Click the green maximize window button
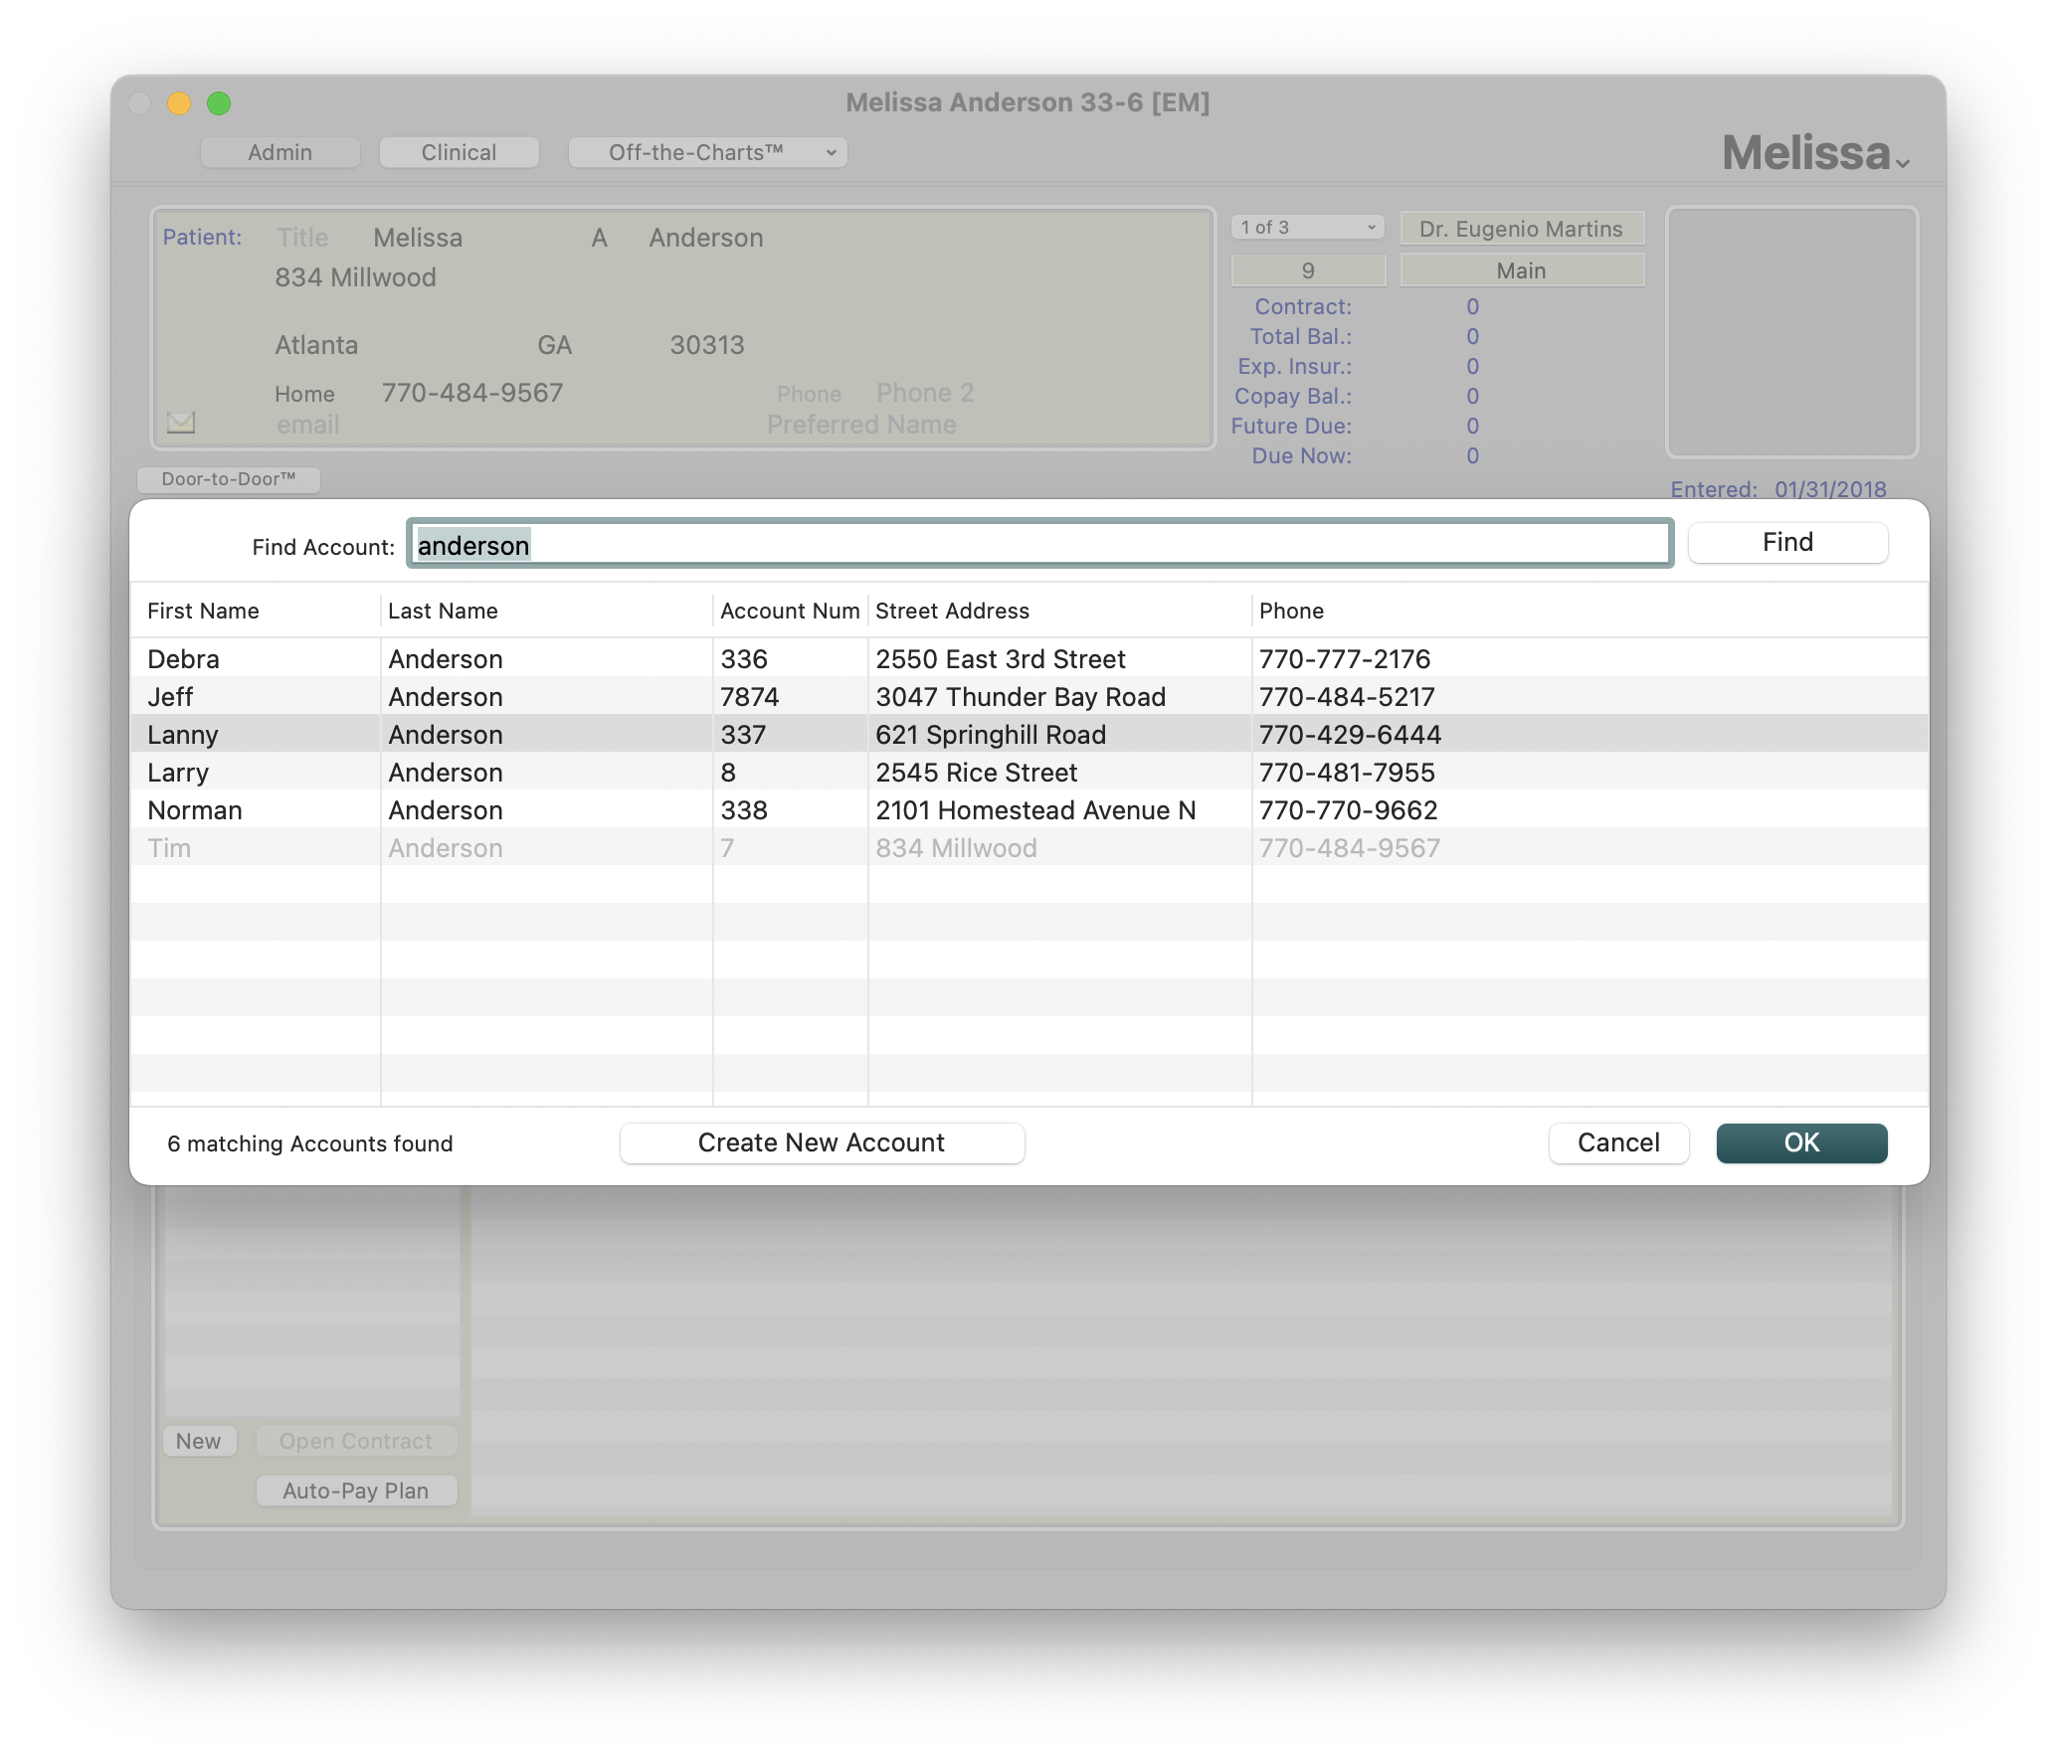2057x1756 pixels. point(219,103)
